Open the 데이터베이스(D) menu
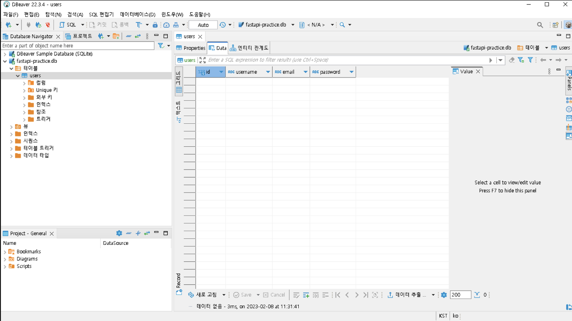Image resolution: width=572 pixels, height=321 pixels. click(137, 14)
